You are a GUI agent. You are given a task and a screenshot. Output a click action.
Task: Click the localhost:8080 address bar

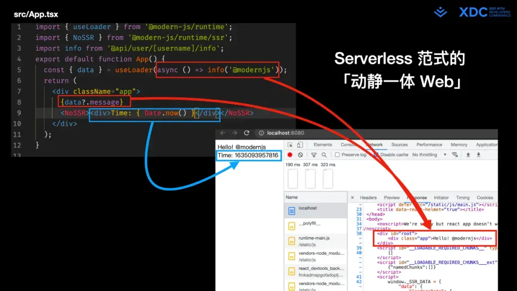tap(285, 133)
